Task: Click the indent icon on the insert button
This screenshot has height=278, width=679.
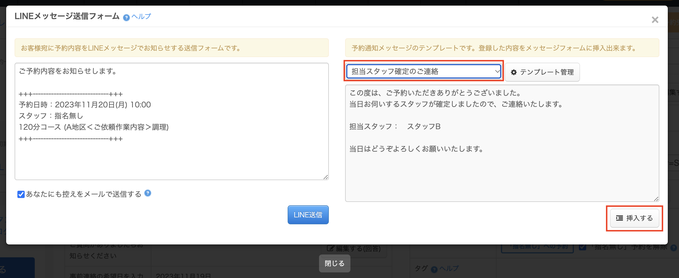Action: (619, 218)
